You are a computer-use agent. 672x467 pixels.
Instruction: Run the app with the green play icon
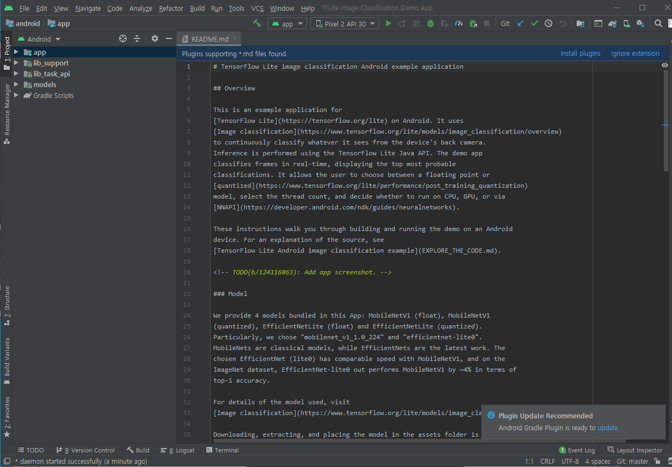pyautogui.click(x=388, y=23)
